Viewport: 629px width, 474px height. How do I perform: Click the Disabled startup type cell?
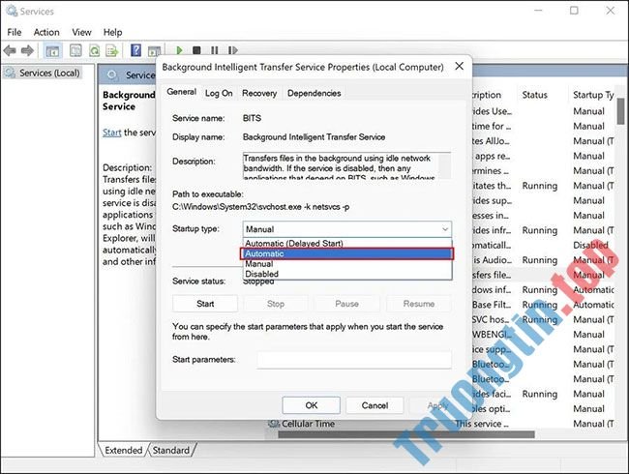pyautogui.click(x=590, y=245)
